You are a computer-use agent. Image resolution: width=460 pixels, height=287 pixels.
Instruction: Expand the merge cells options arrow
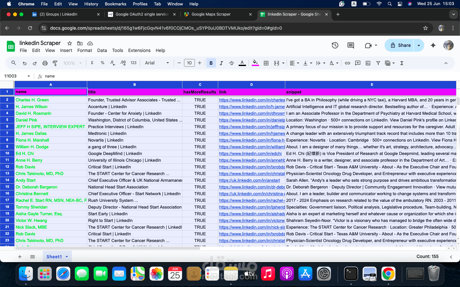[x=283, y=63]
